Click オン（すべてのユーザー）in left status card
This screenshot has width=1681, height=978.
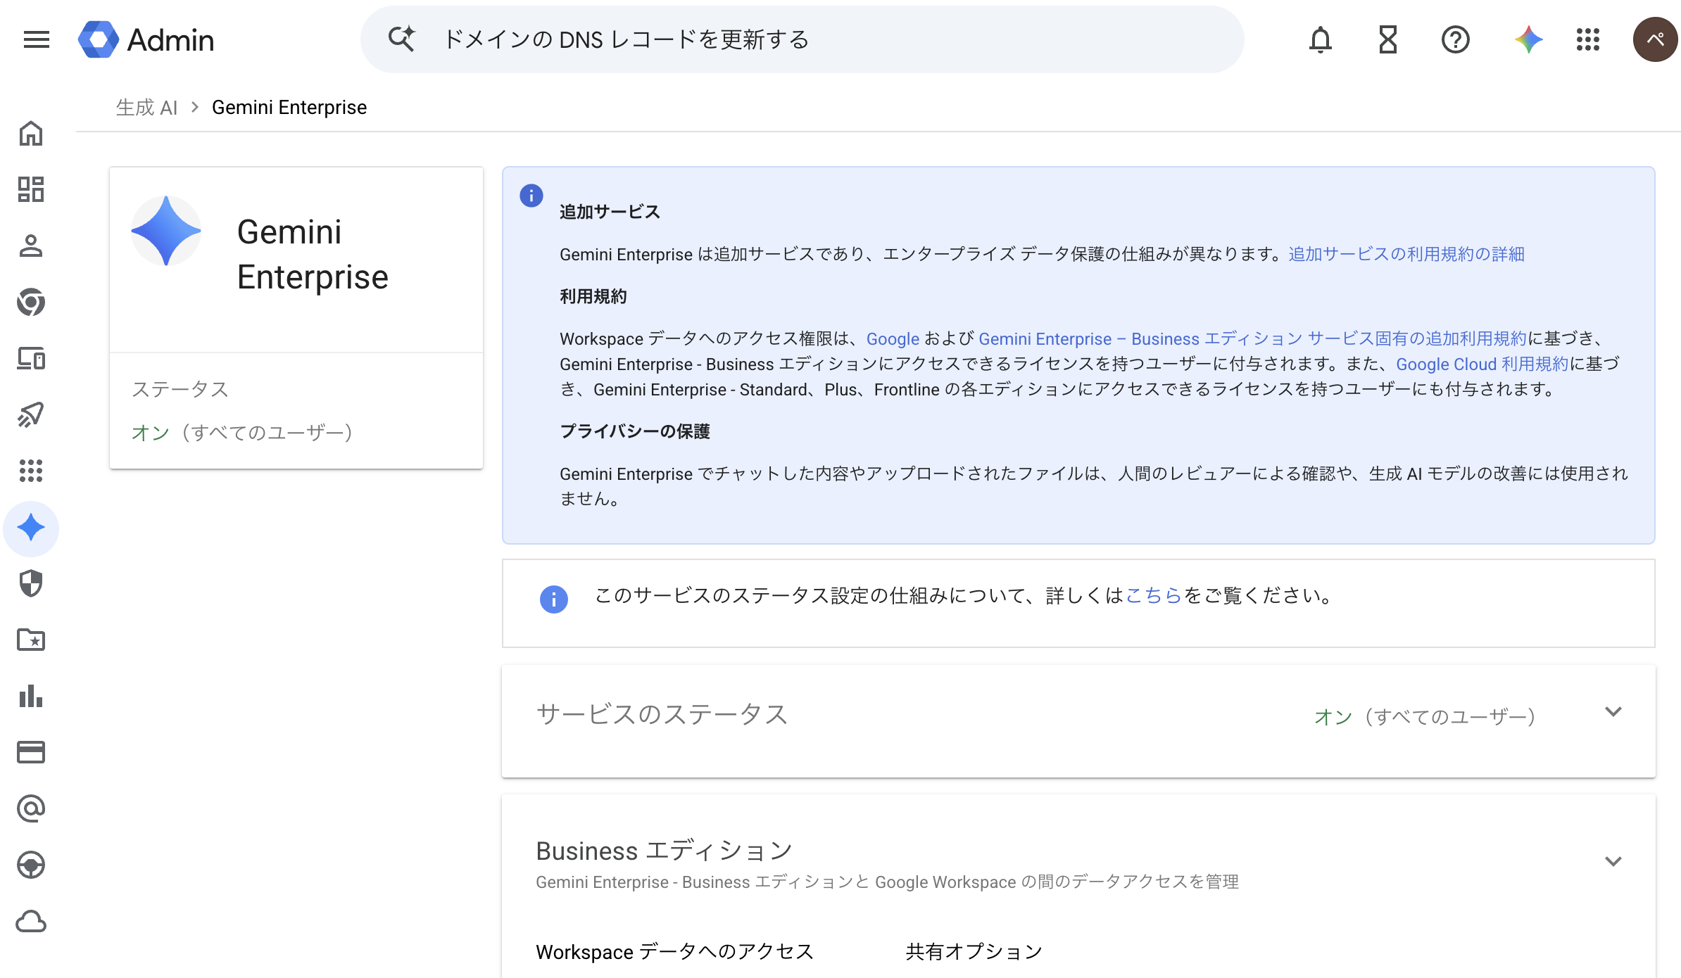241,432
